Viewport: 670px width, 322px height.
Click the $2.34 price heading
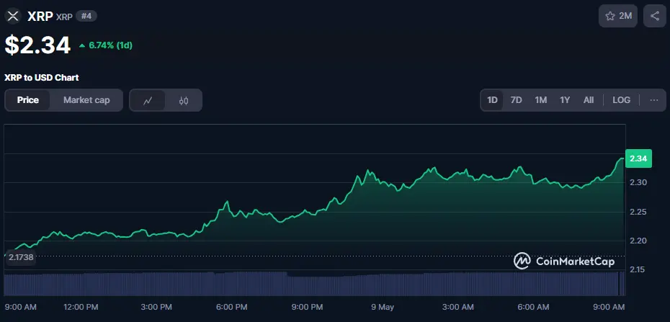[37, 45]
